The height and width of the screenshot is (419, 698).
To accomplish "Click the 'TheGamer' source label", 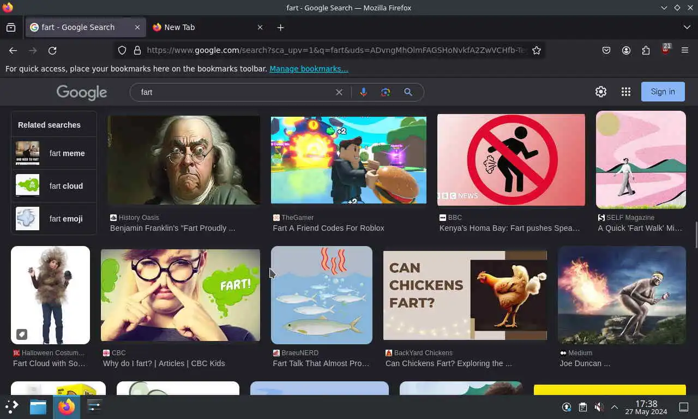I will click(x=297, y=218).
